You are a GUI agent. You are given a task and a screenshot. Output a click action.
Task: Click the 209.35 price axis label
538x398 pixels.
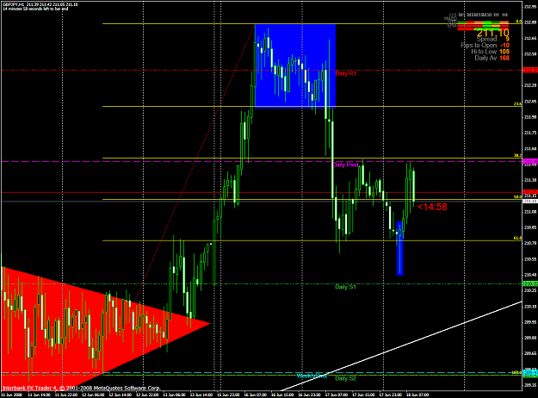pos(531,385)
